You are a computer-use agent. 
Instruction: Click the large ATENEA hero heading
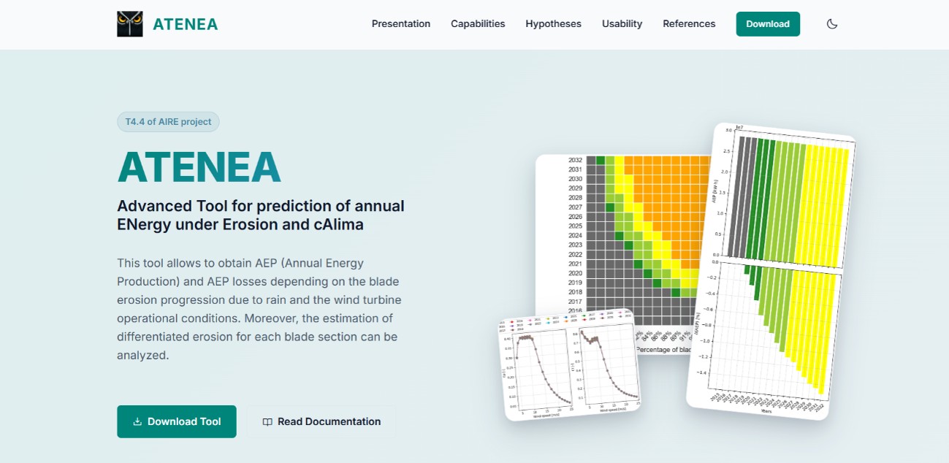(x=199, y=167)
